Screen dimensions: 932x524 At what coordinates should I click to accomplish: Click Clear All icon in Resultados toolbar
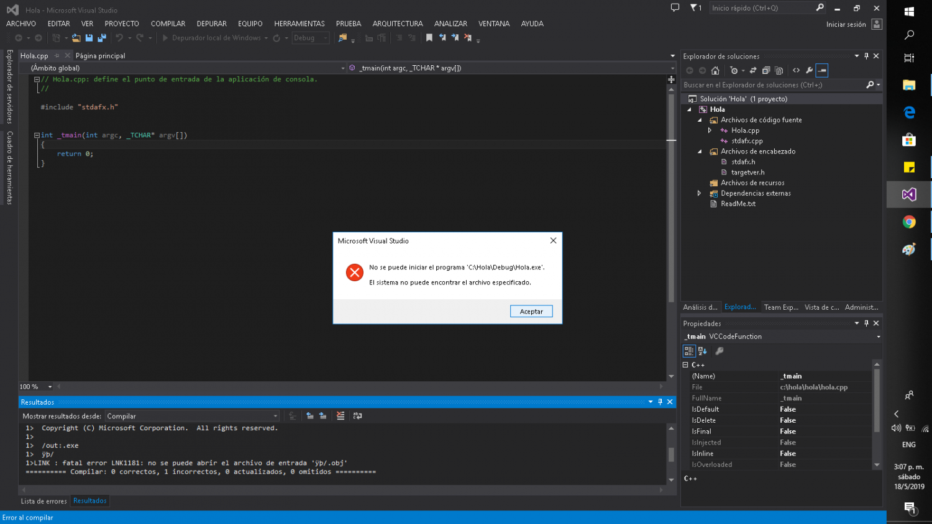[340, 416]
